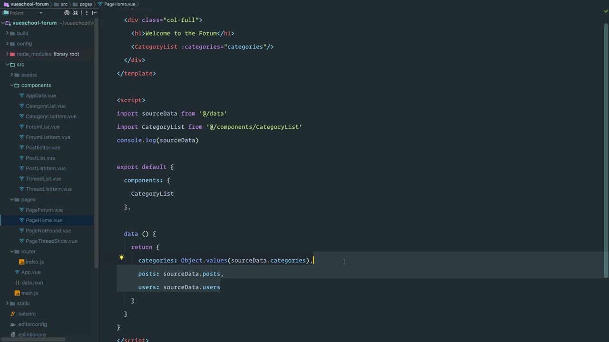Image resolution: width=609 pixels, height=342 pixels.
Task: Open ThreadList.vue in the tree
Action: click(43, 179)
